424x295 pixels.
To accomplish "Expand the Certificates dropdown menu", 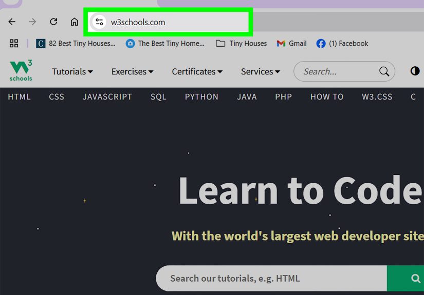I will (197, 71).
